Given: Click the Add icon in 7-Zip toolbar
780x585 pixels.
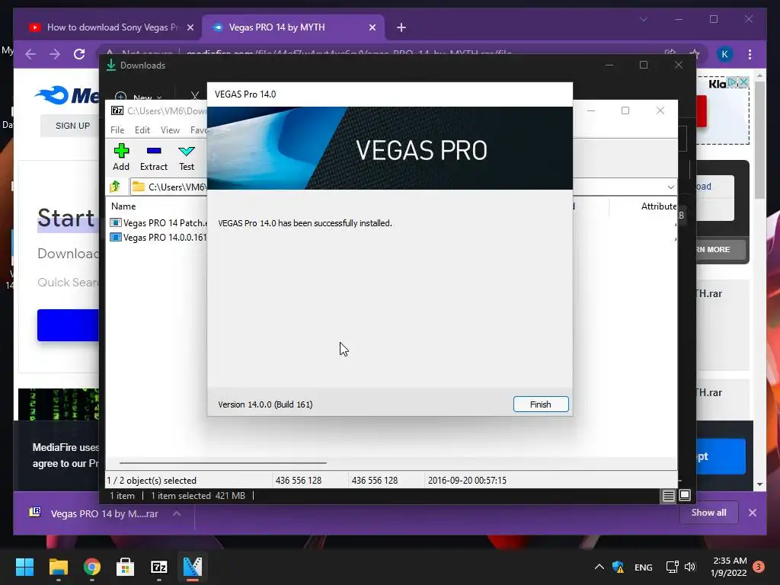Looking at the screenshot, I should click(121, 157).
